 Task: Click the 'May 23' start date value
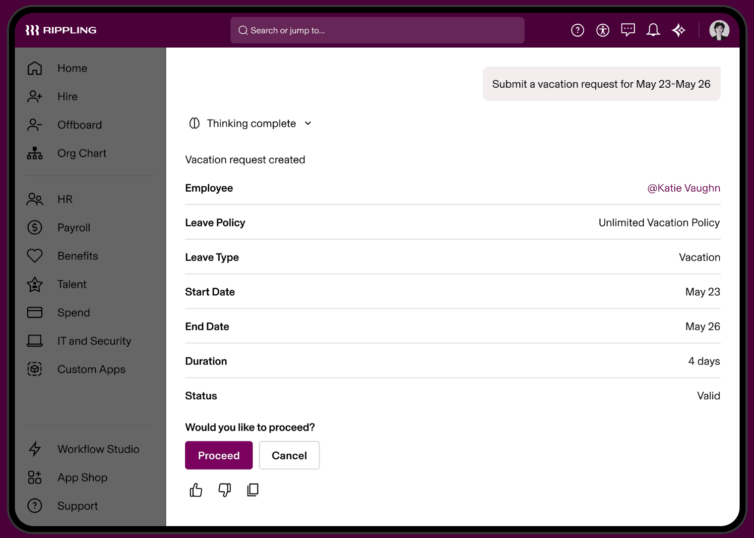(x=703, y=292)
